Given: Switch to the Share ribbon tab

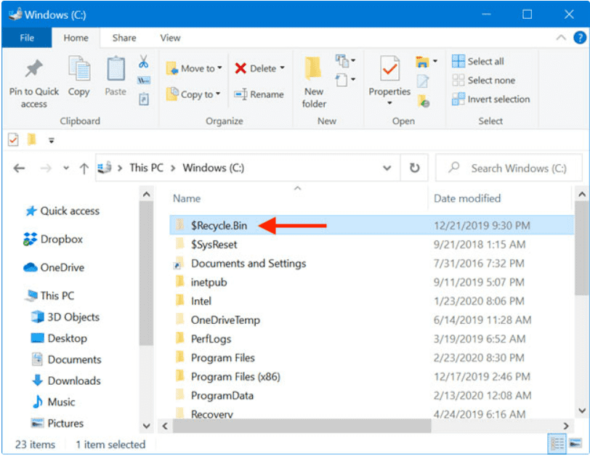Looking at the screenshot, I should click(124, 38).
